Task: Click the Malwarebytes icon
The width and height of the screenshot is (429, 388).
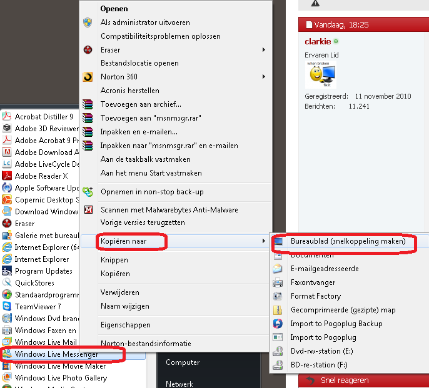Action: tap(88, 210)
